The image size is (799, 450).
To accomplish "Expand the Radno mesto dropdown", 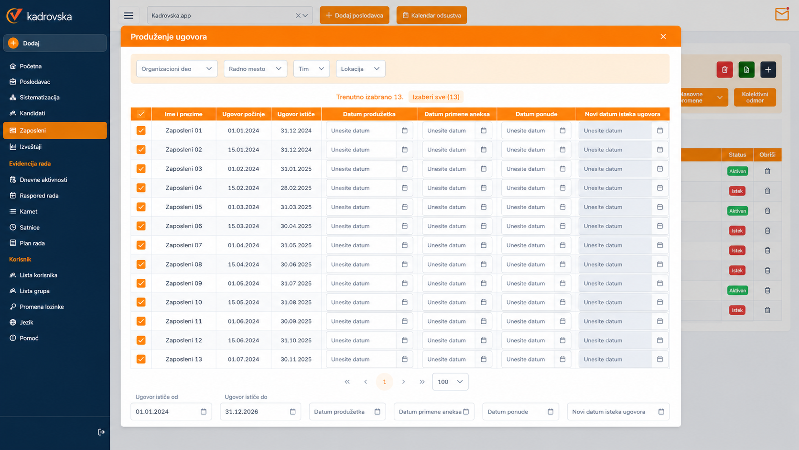I will coord(255,69).
